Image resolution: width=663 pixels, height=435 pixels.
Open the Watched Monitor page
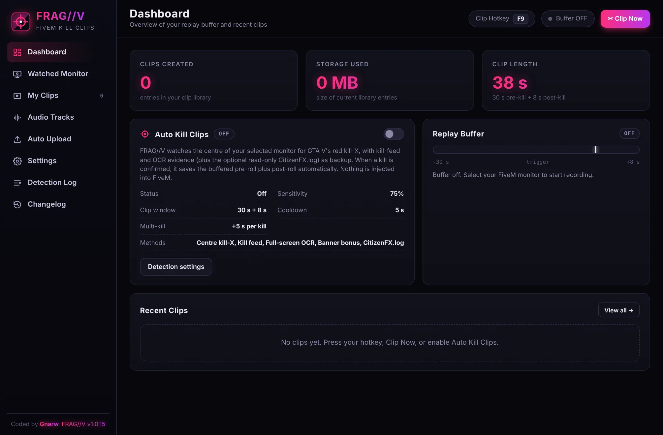pos(58,74)
